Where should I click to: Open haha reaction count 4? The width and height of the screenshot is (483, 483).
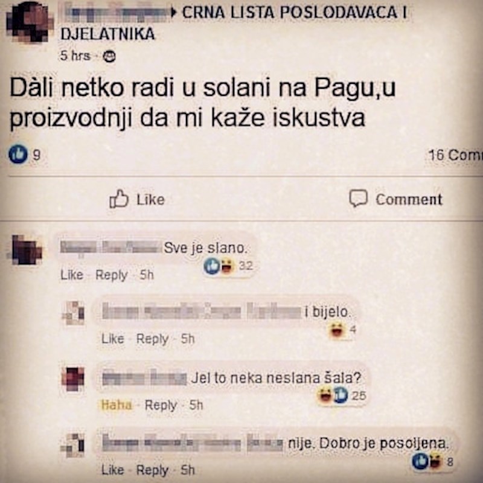pos(342,330)
